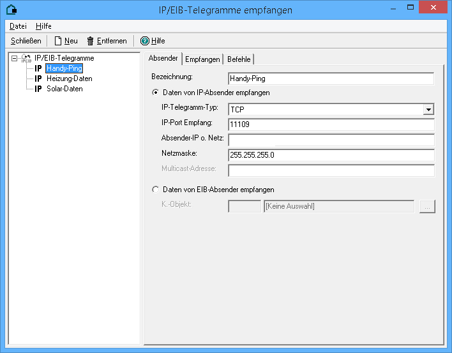The width and height of the screenshot is (452, 353).
Task: Open the Hilfe menu in menu bar
Action: [x=43, y=26]
